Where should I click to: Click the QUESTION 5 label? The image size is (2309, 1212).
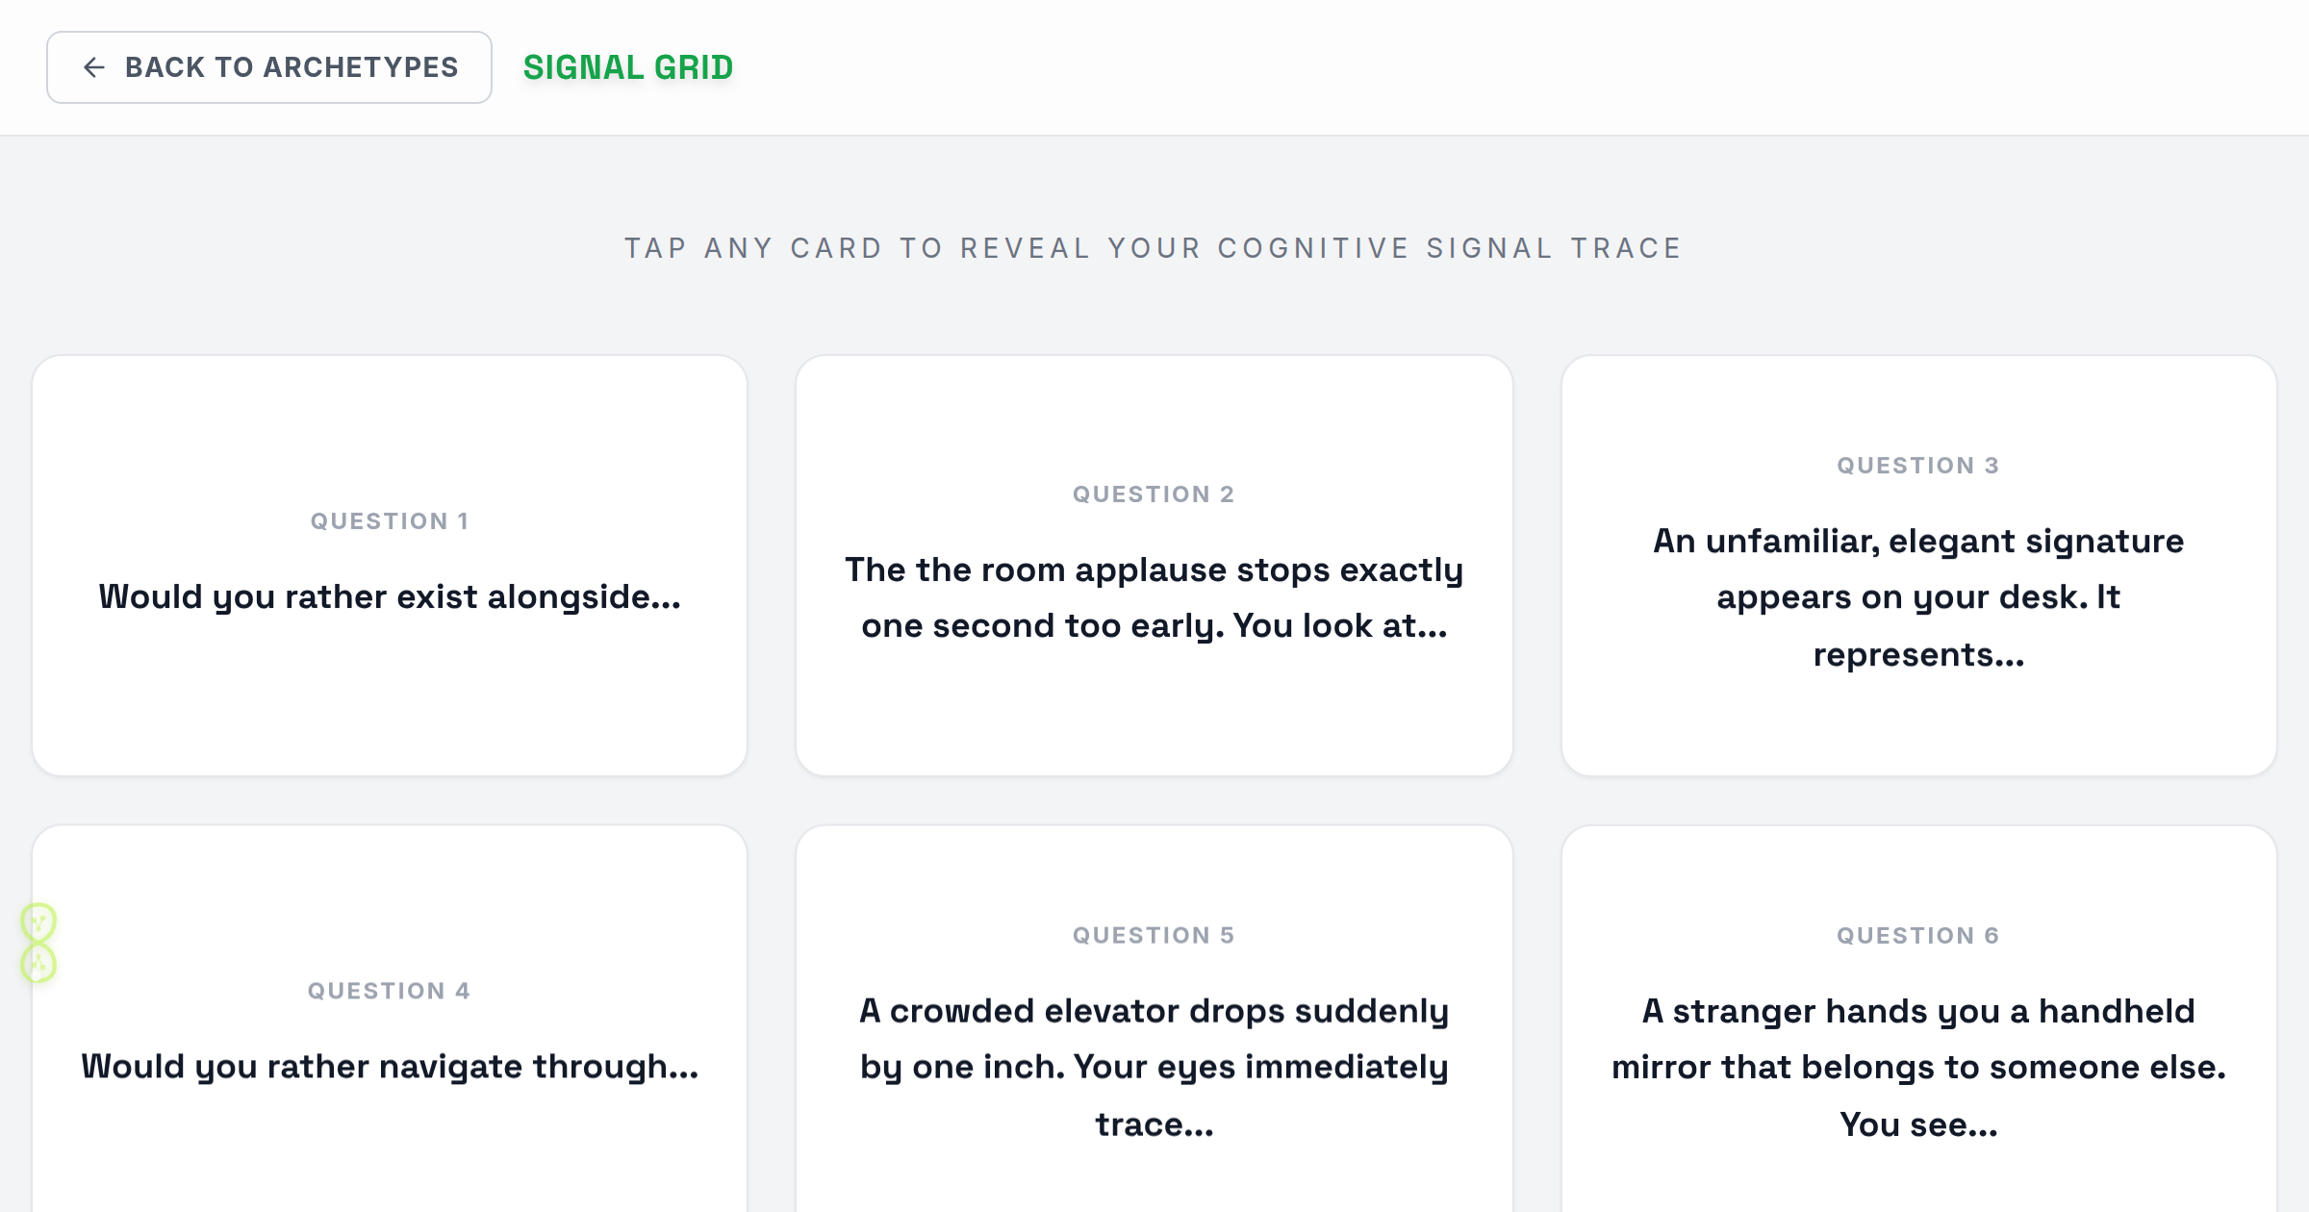1154,935
